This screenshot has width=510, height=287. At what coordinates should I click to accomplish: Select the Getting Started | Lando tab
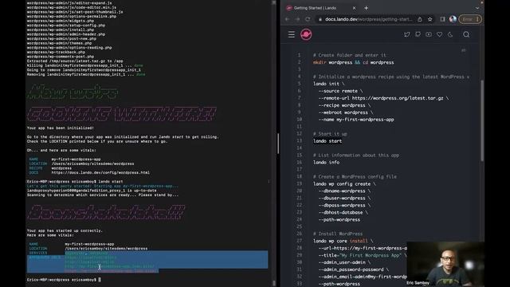point(320,8)
